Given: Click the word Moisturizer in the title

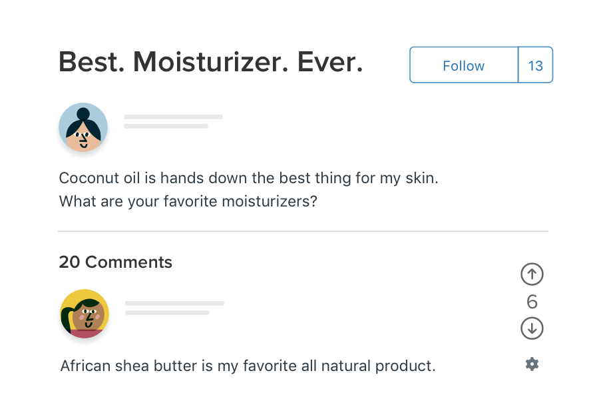Looking at the screenshot, I should pyautogui.click(x=210, y=62).
